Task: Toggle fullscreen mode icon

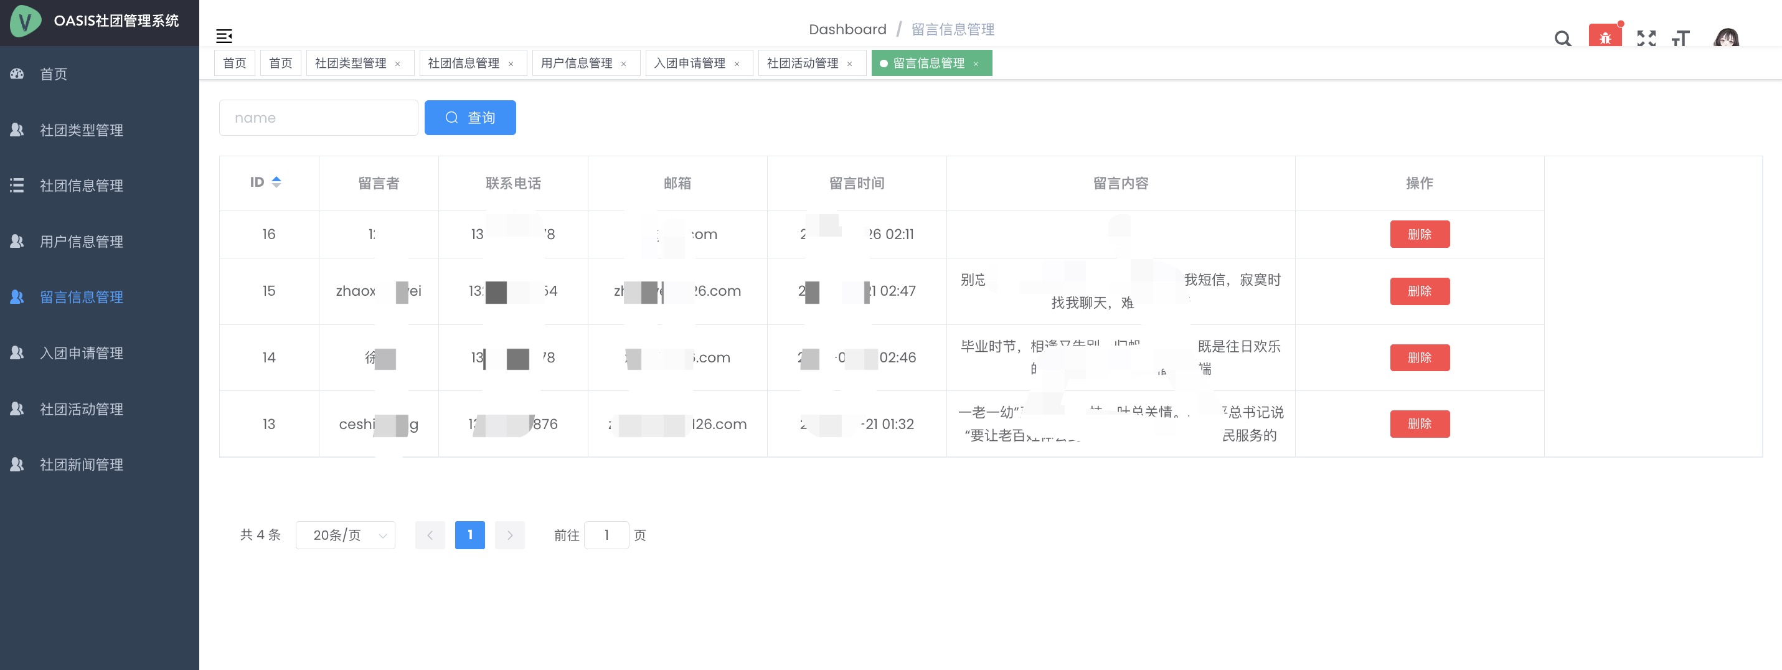Action: click(1646, 39)
